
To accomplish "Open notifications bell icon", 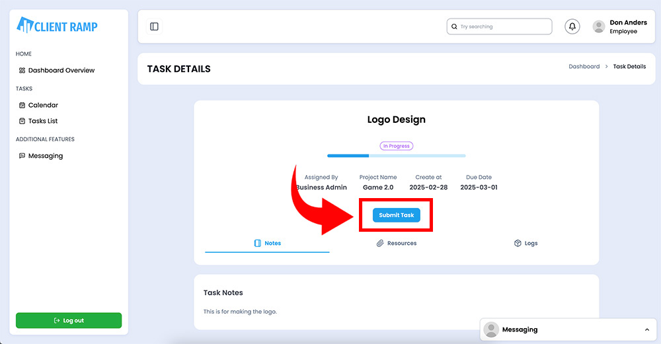I will (572, 26).
